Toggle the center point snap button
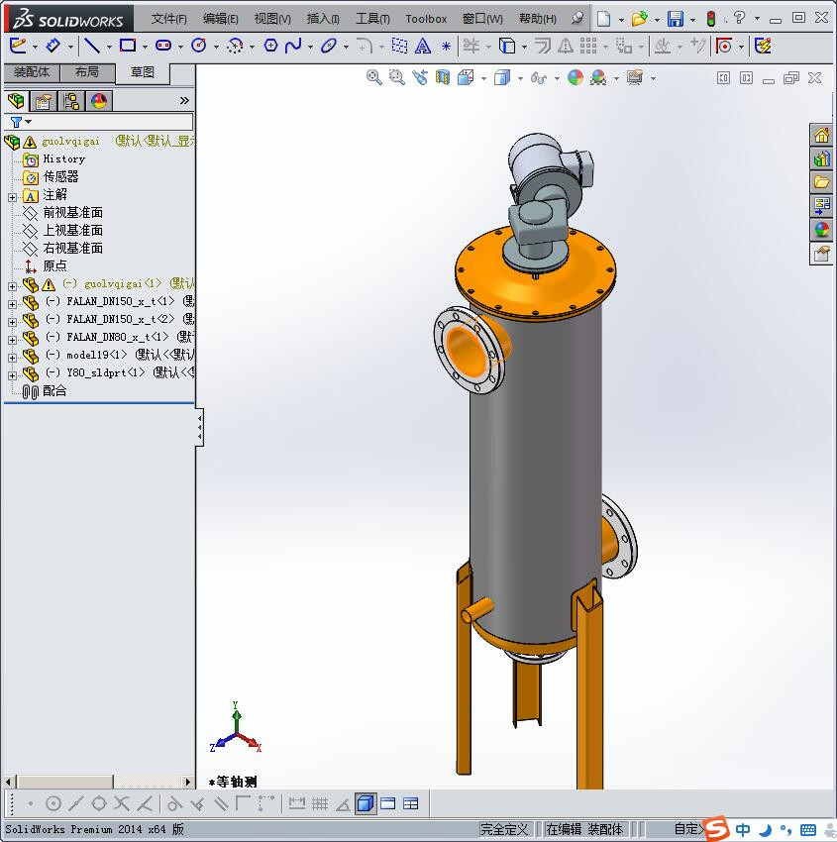This screenshot has width=837, height=842. click(x=53, y=803)
